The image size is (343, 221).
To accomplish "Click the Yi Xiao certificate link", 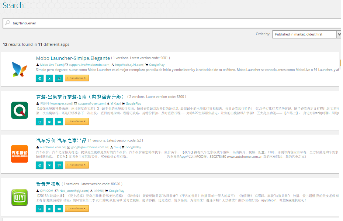I will [115, 103].
